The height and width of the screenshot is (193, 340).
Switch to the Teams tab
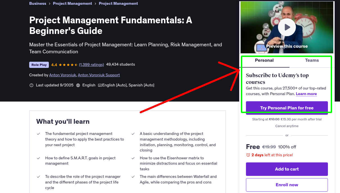(x=312, y=60)
